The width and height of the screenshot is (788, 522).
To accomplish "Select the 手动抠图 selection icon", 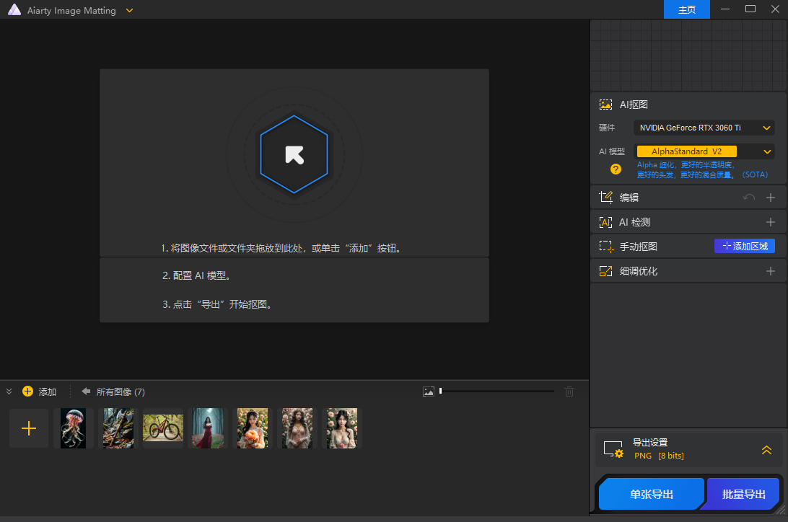I will (605, 246).
